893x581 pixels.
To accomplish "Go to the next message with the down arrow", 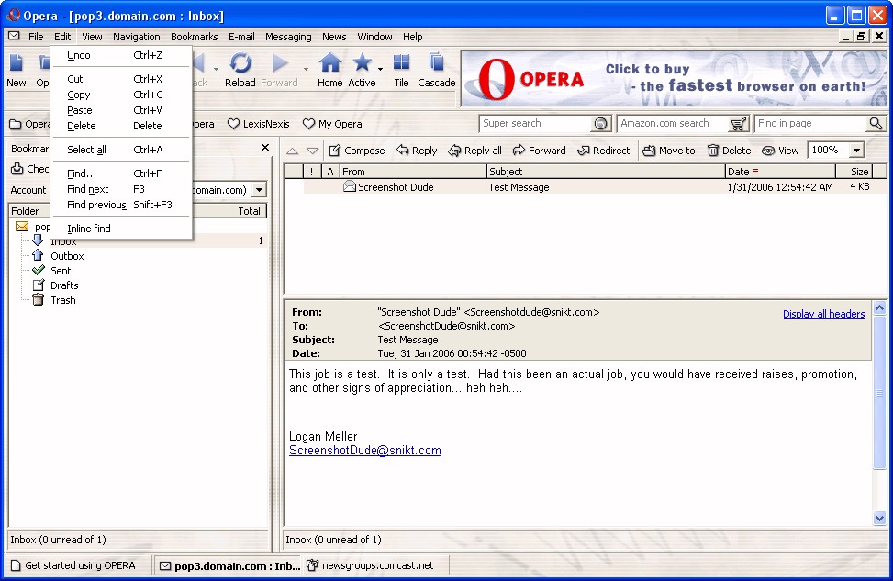I will pyautogui.click(x=312, y=151).
